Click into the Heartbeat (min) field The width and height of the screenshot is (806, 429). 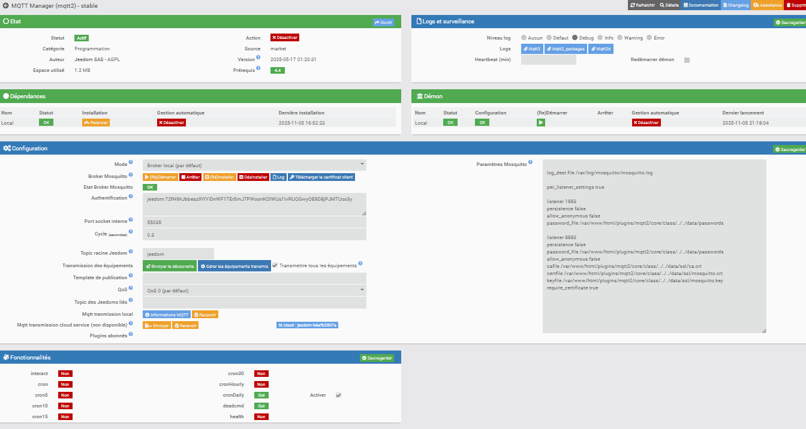point(549,60)
